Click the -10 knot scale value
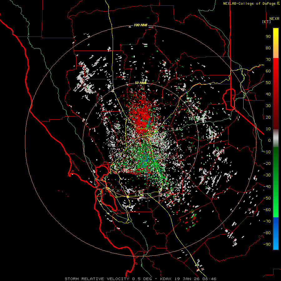281x281 pixels. coord(267,152)
